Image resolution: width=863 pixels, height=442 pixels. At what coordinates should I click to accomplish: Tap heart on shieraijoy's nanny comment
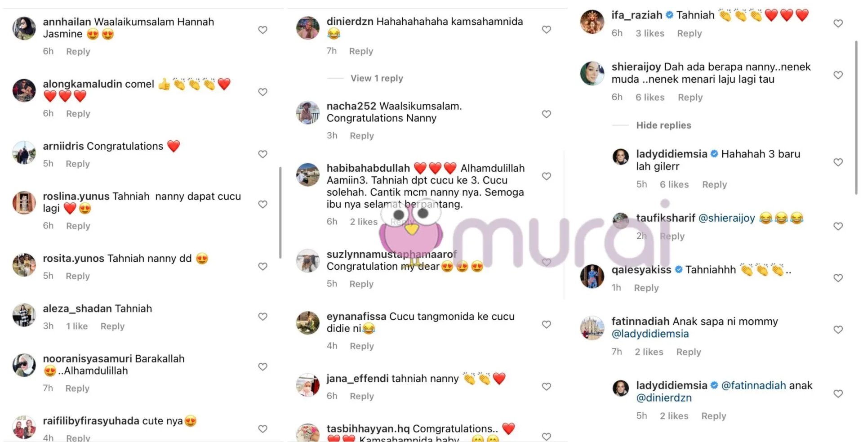coord(838,75)
